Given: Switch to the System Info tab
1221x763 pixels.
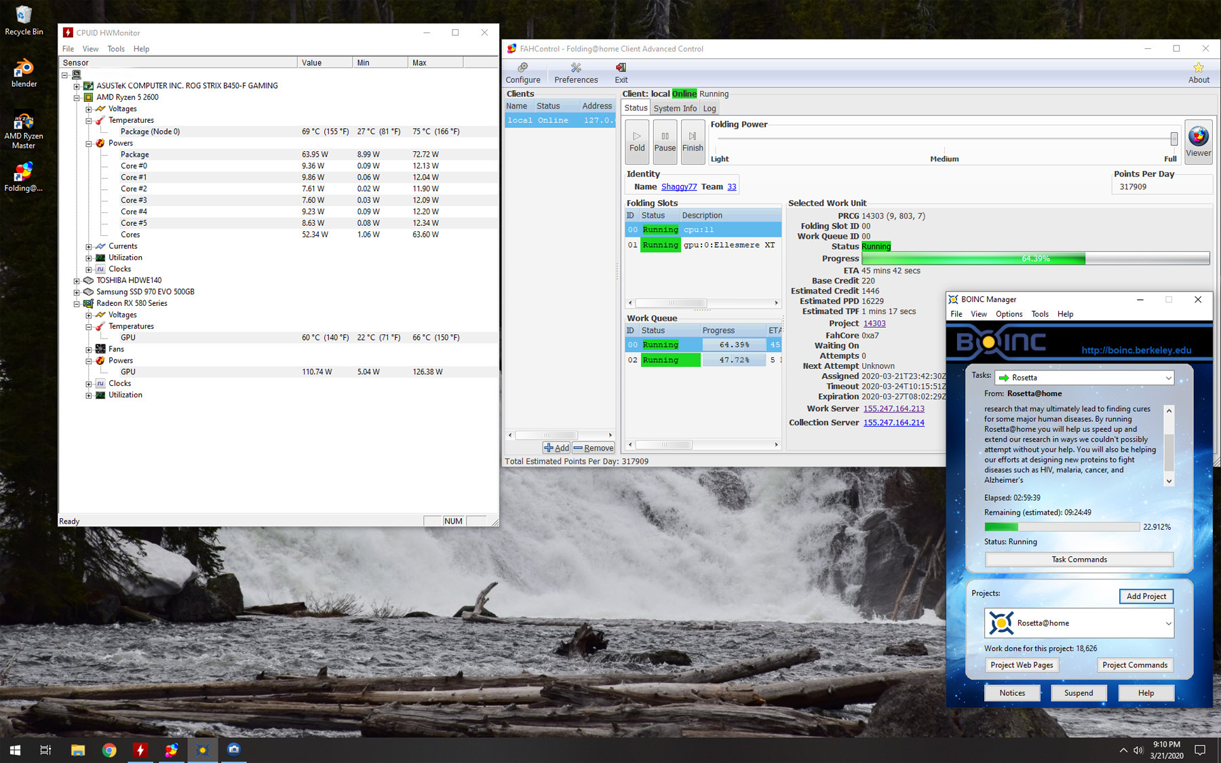Looking at the screenshot, I should [675, 109].
